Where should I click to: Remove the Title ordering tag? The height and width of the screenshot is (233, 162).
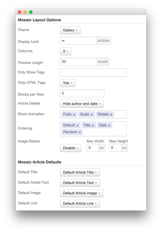click(93, 126)
